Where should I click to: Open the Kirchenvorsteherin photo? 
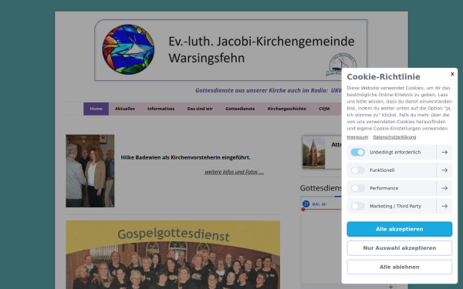(x=90, y=171)
